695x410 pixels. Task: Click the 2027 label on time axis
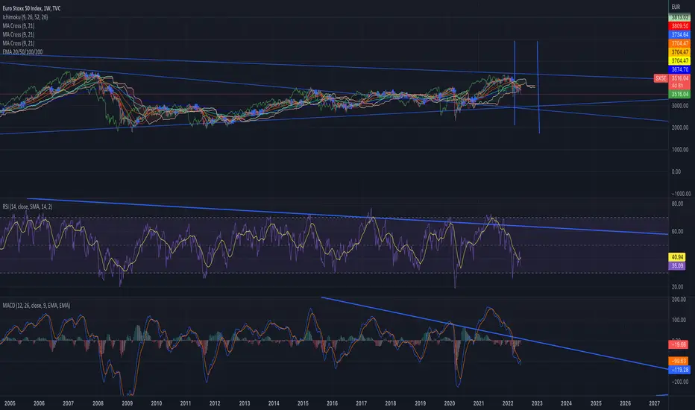click(655, 403)
